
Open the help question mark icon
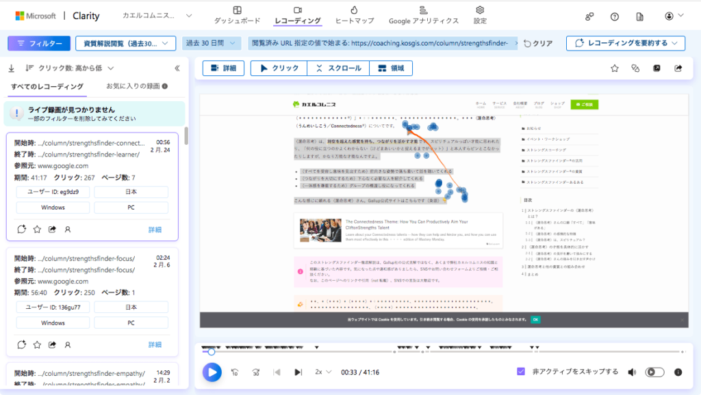tap(615, 16)
